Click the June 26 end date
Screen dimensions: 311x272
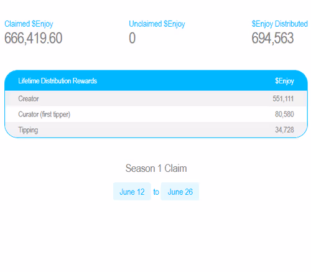click(x=180, y=192)
